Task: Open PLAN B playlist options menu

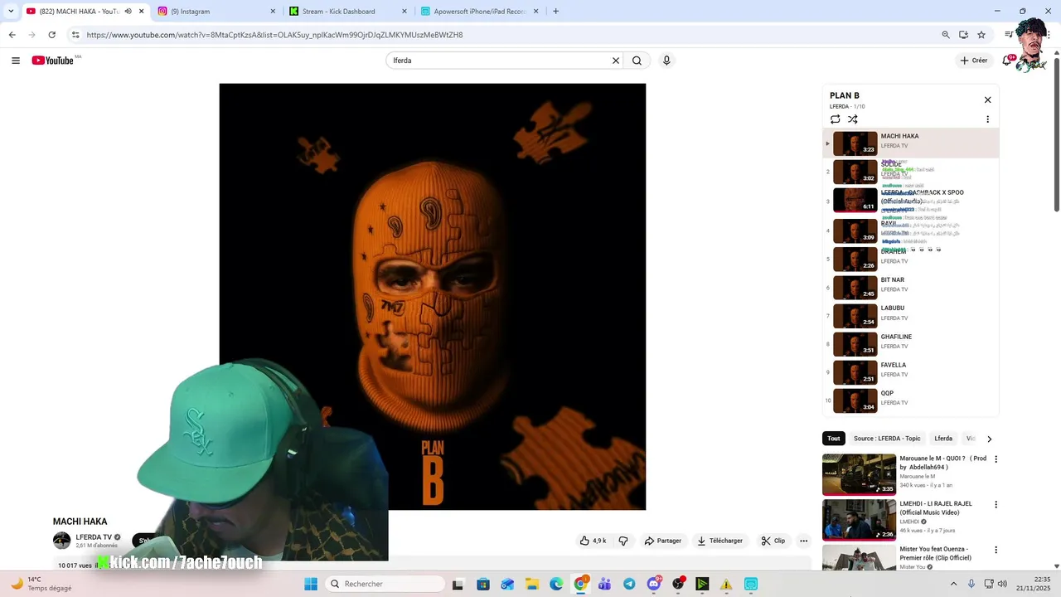Action: pyautogui.click(x=987, y=119)
